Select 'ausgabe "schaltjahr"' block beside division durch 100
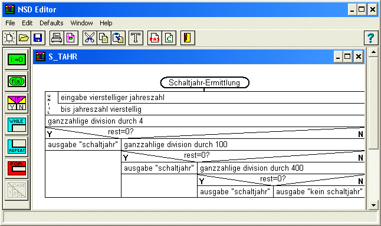 83,145
